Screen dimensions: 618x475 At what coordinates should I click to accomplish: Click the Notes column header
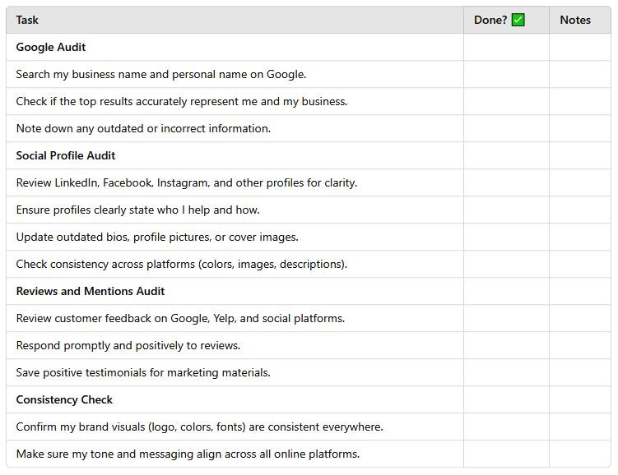click(x=575, y=20)
